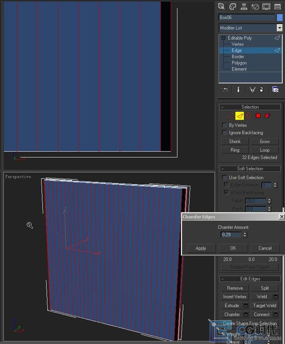Click Make Unique icon below the stack
Screen dimensions: 285x344
click(x=253, y=89)
